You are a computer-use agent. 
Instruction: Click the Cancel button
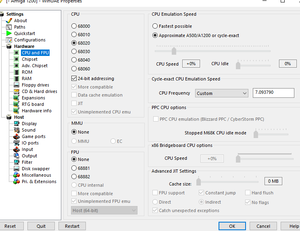[263, 226]
